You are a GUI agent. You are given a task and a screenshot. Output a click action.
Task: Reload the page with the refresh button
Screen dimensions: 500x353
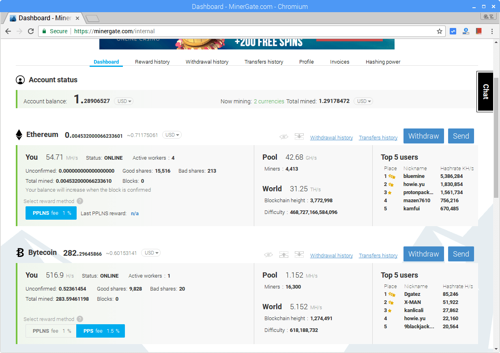(x=31, y=31)
